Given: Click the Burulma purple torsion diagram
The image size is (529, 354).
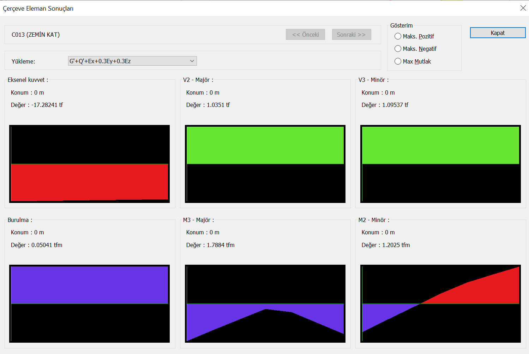Looking at the screenshot, I should pos(89,285).
